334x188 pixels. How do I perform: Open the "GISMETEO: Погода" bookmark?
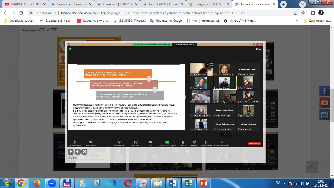[129, 20]
